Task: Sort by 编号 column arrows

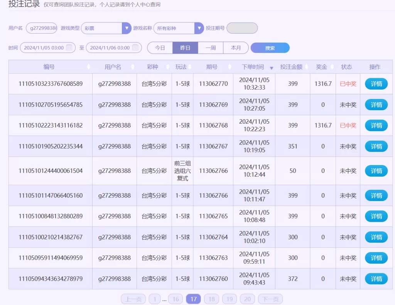Action: [88, 67]
